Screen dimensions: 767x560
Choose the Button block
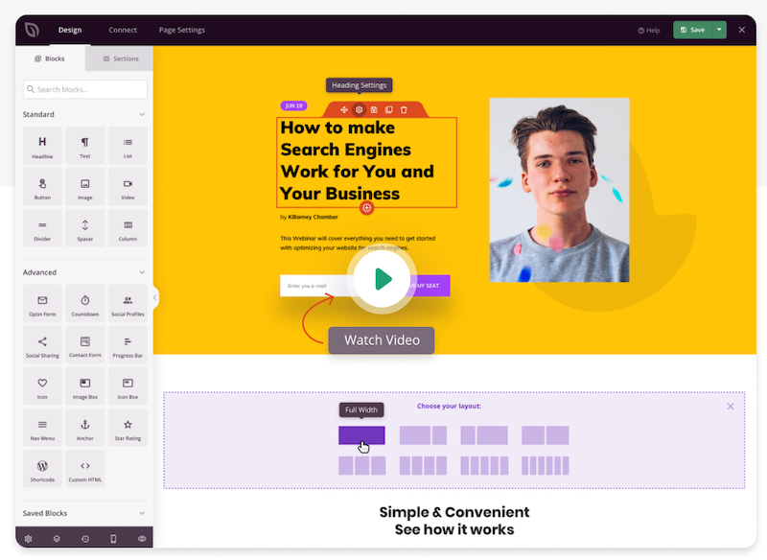click(42, 187)
